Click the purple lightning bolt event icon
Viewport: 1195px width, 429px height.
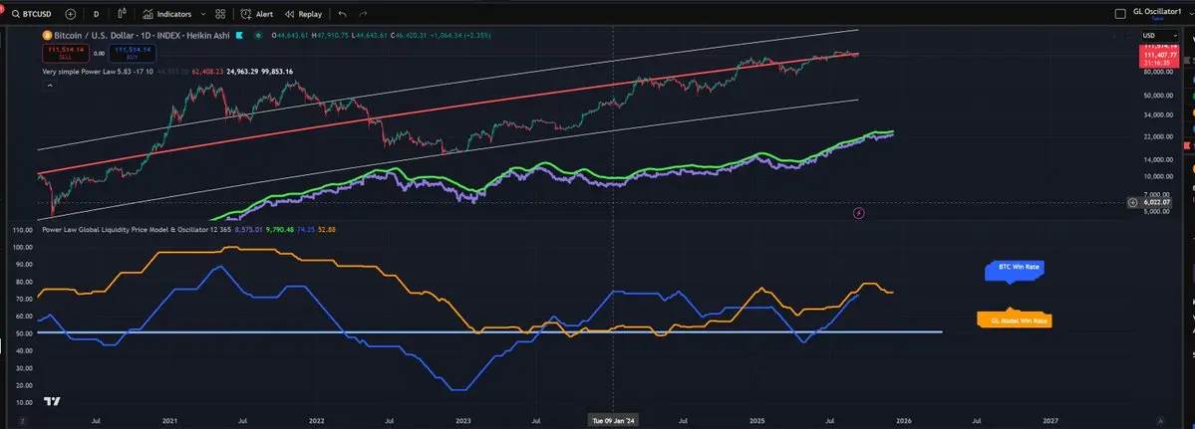(859, 213)
